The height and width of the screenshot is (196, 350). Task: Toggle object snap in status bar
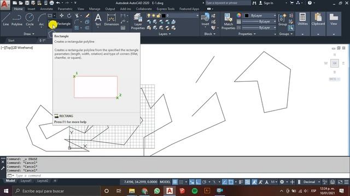[x=231, y=182]
